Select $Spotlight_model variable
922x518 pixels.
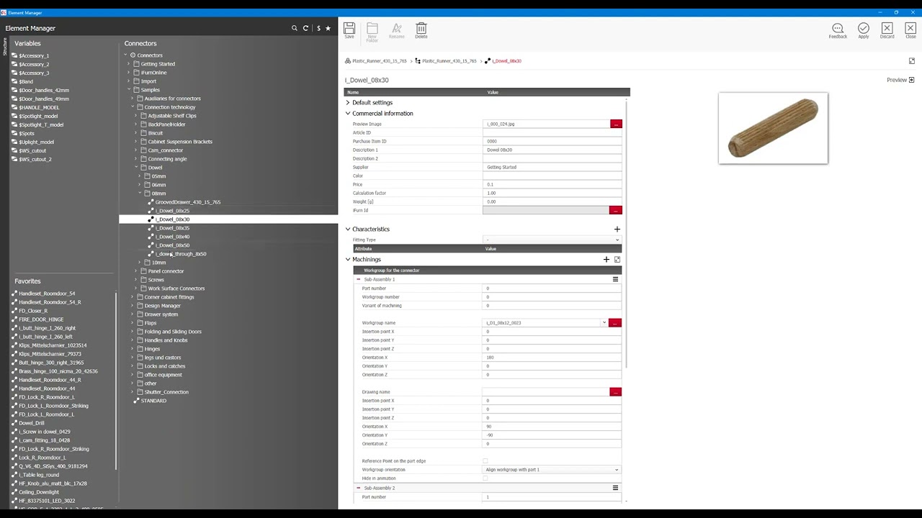click(x=38, y=116)
